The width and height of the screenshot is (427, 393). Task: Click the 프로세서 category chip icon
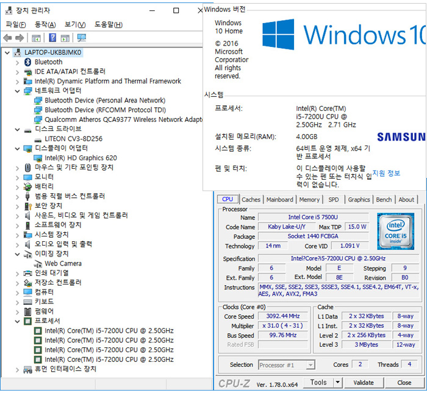tap(28, 321)
